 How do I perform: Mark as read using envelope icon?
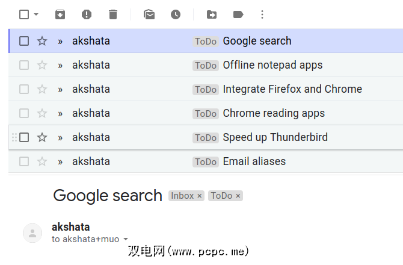pyautogui.click(x=149, y=14)
